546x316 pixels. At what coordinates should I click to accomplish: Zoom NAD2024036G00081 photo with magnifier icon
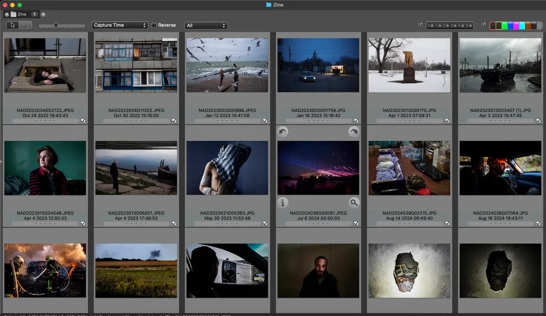pyautogui.click(x=354, y=202)
